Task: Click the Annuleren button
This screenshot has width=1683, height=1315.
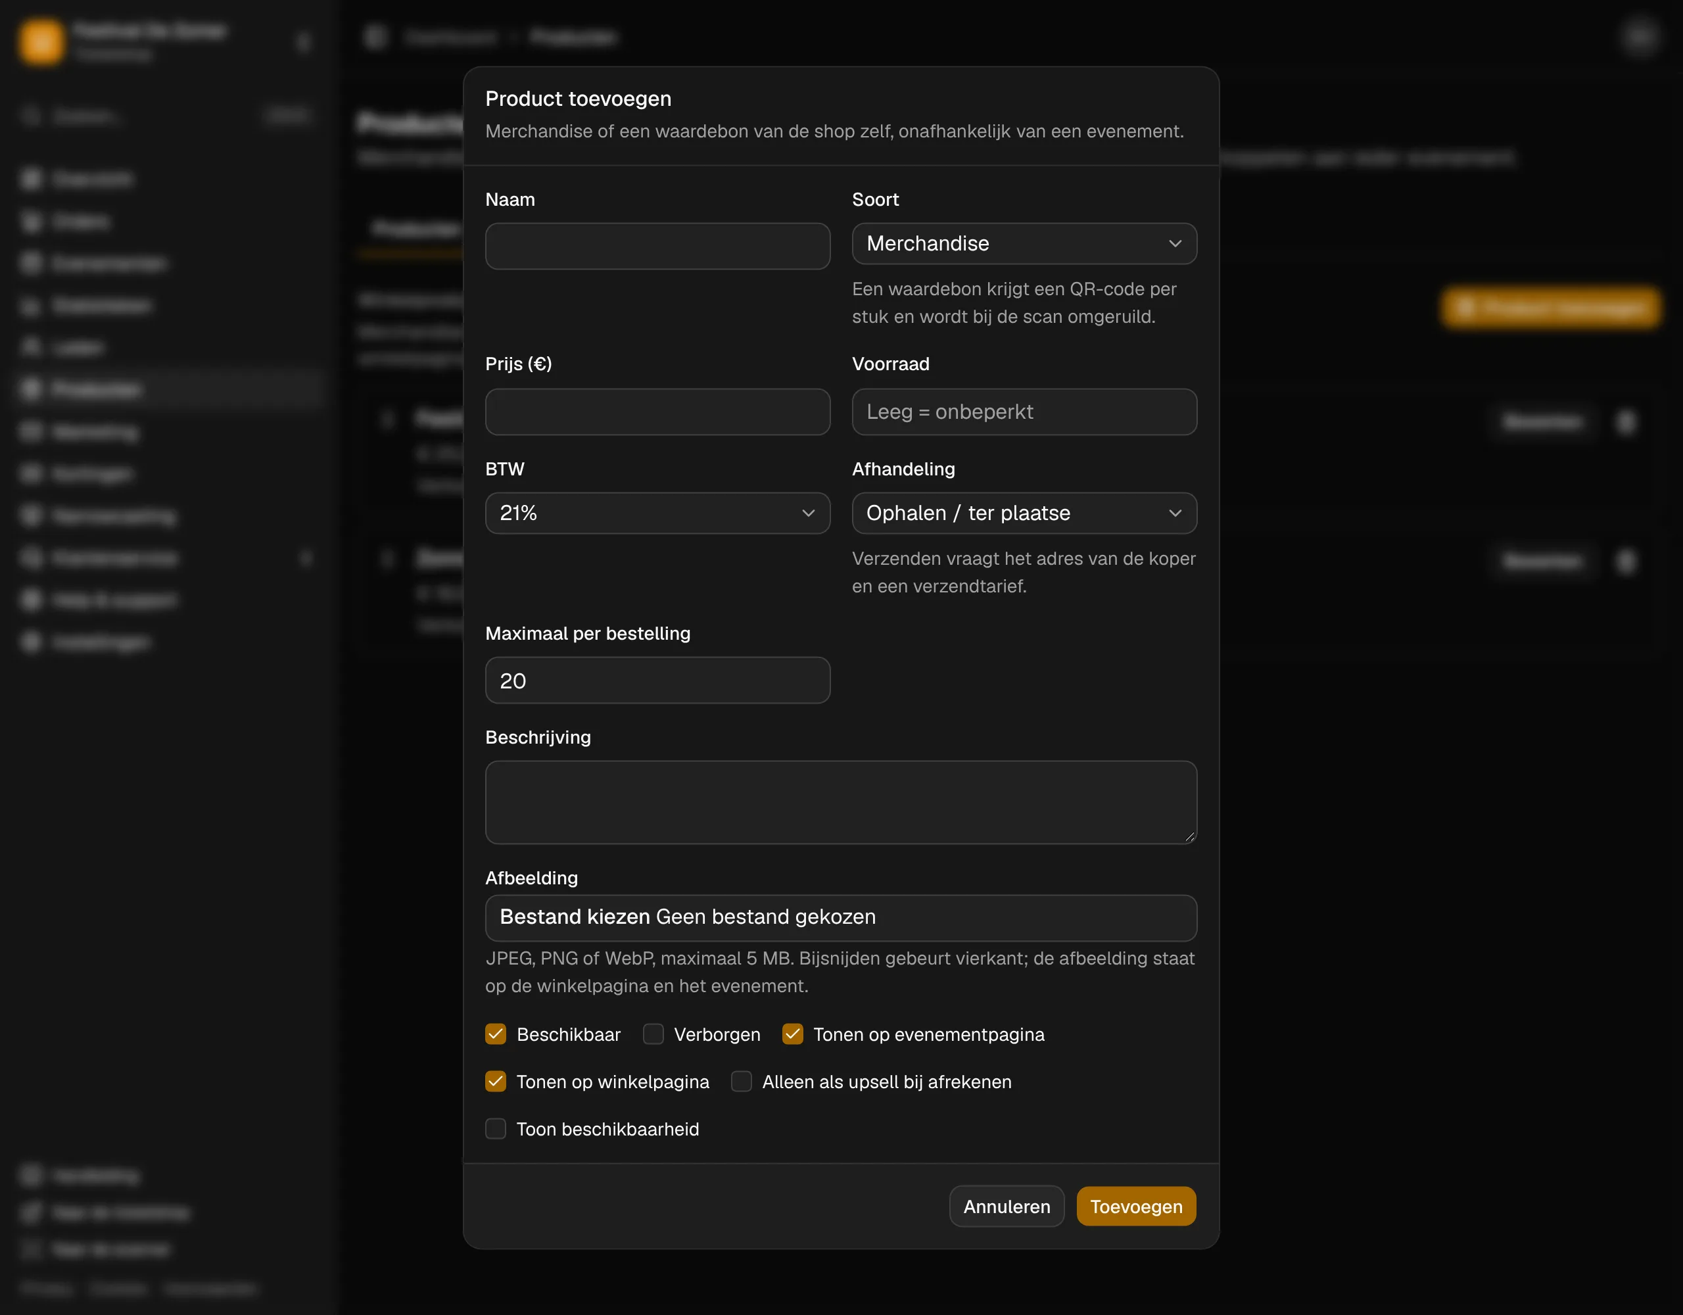Action: click(x=1007, y=1207)
